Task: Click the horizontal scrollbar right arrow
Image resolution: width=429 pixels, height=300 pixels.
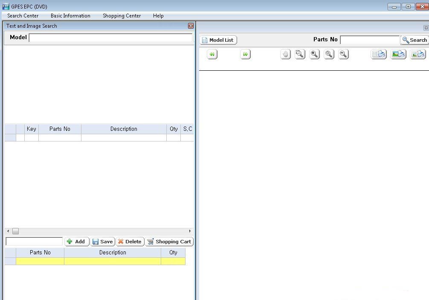Action: tap(190, 231)
